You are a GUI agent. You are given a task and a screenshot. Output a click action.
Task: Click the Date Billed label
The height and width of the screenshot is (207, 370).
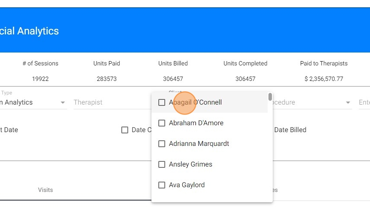click(x=290, y=130)
